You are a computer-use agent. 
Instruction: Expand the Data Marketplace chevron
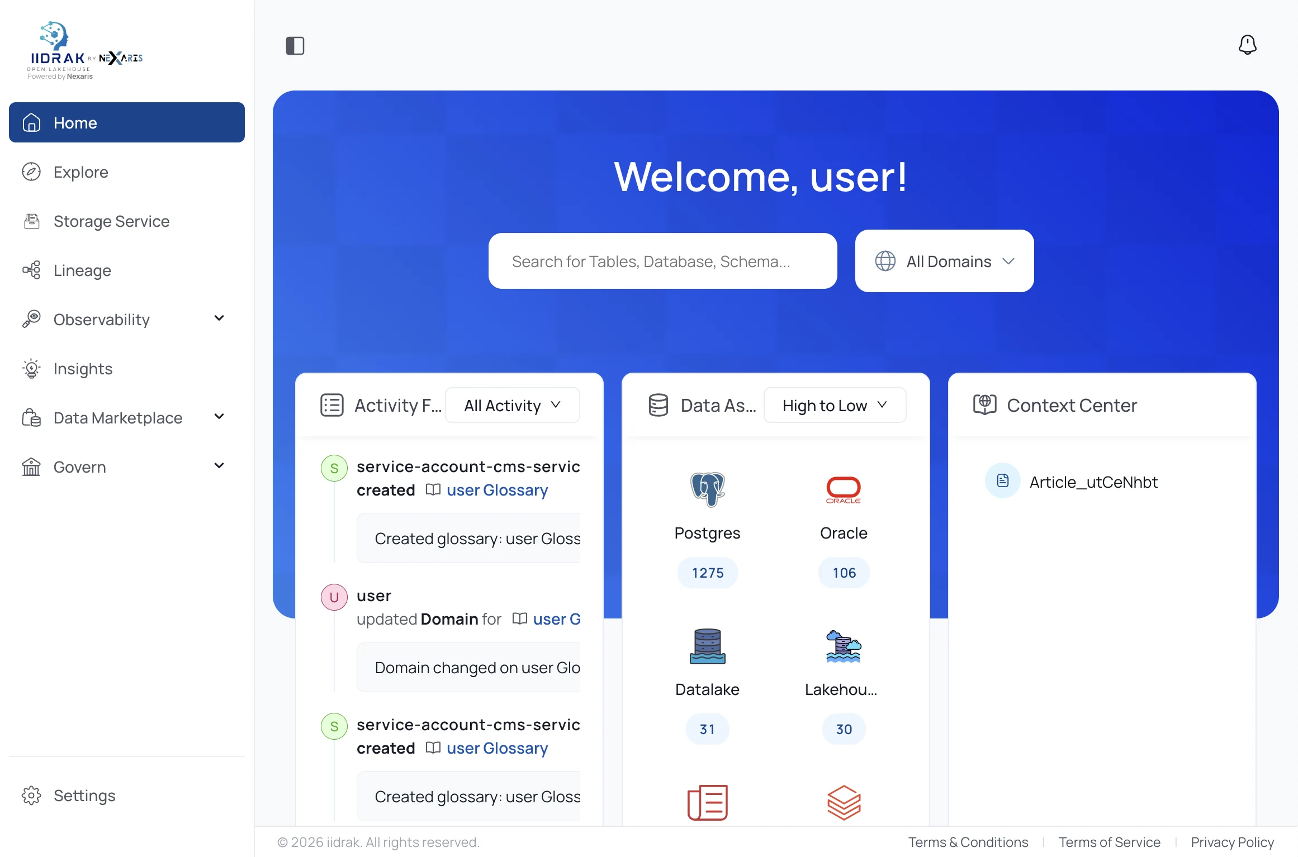pyautogui.click(x=219, y=417)
